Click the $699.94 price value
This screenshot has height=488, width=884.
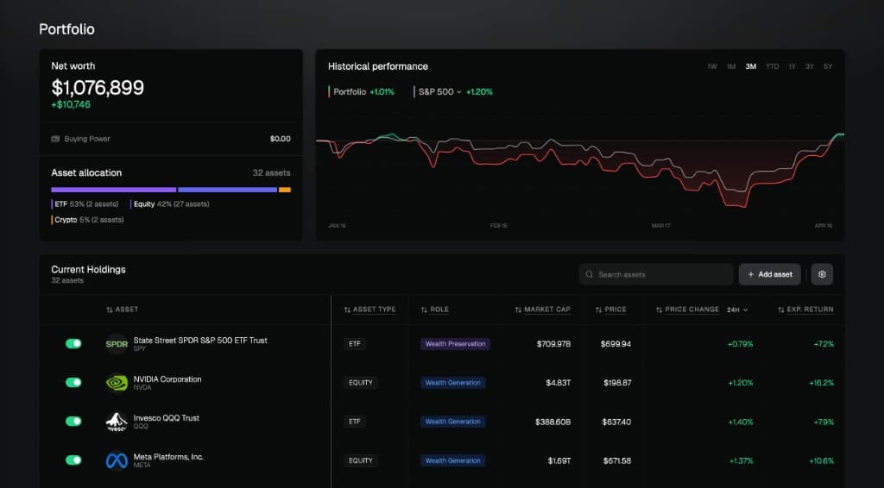point(616,344)
